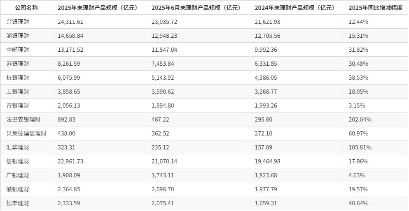Click the 2024年末理财产品规模 column header
Image resolution: width=409 pixels, height=211 pixels.
(x=294, y=8)
